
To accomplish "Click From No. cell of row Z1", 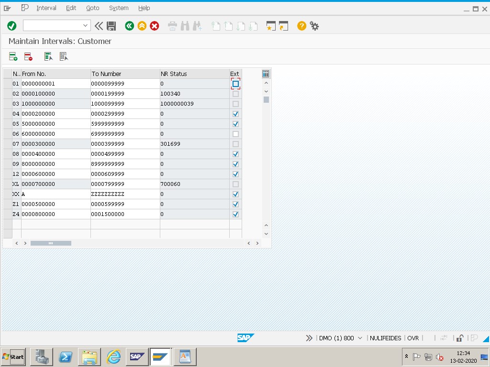I will point(56,204).
